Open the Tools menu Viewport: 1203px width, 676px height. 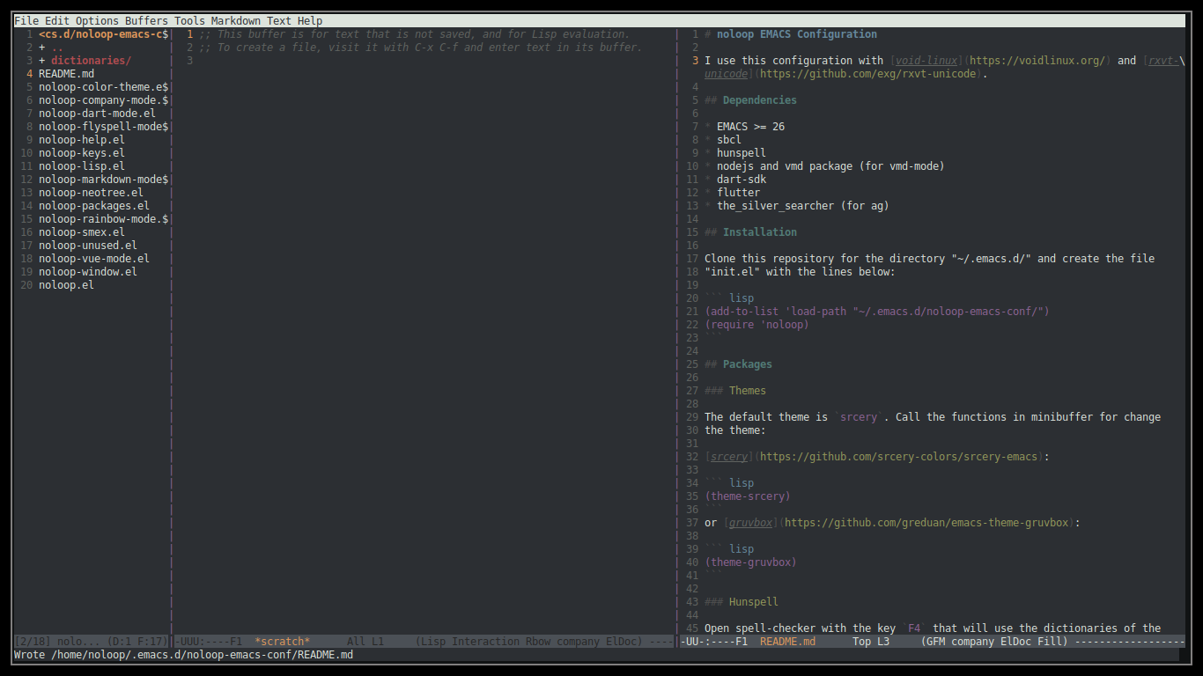coord(189,21)
